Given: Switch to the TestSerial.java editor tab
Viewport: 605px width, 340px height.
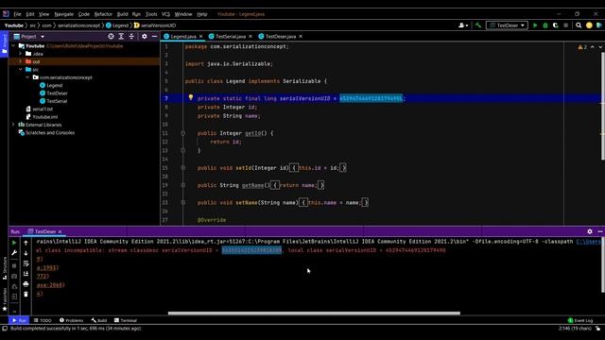Looking at the screenshot, I should tap(231, 36).
